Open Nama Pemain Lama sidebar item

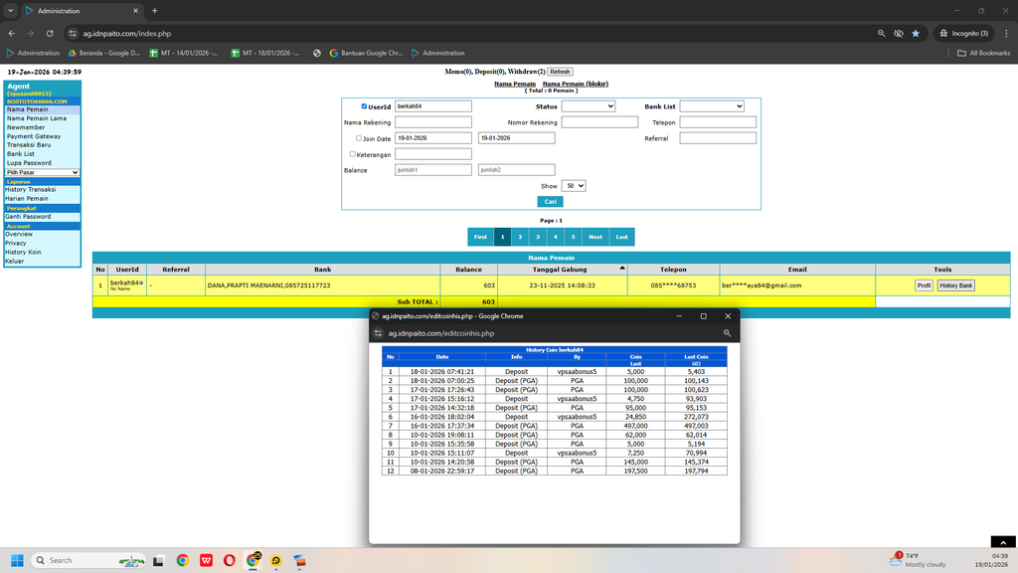(x=37, y=118)
